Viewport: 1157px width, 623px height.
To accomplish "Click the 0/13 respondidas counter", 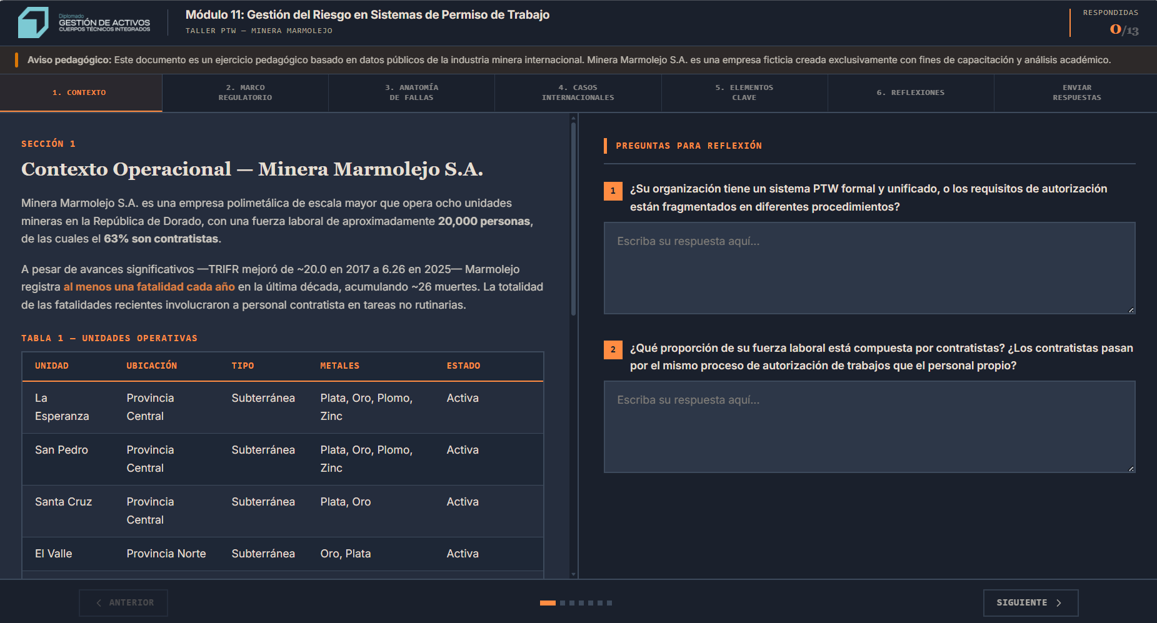I will click(1124, 29).
